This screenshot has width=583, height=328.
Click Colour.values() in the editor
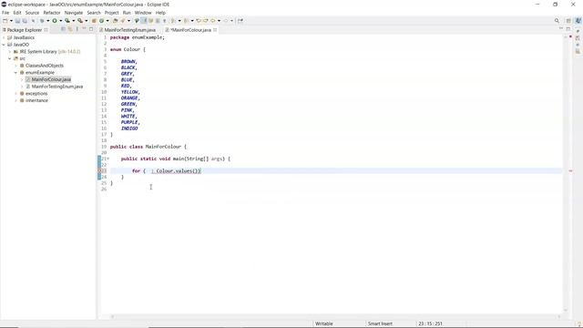pos(178,171)
